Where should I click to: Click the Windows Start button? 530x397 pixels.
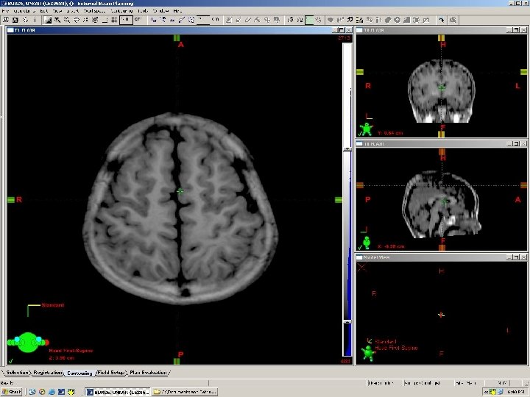pyautogui.click(x=13, y=393)
